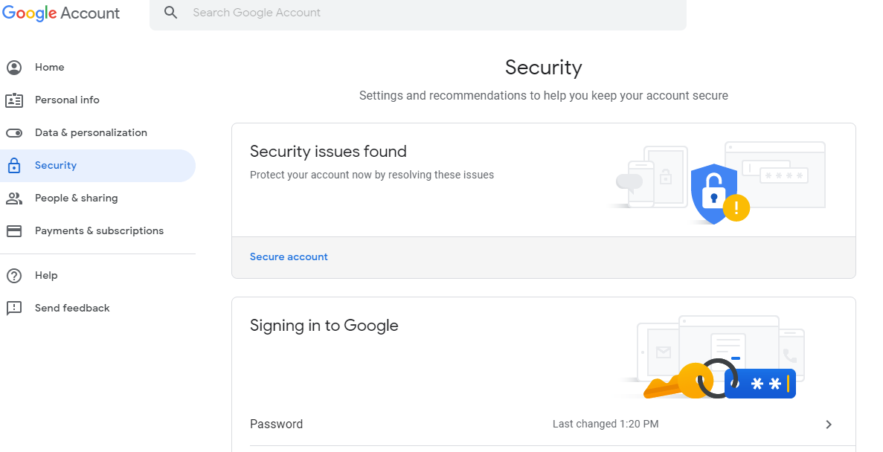Viewport: 883px width, 452px height.
Task: Click the Personal info ID card icon
Action: pos(14,100)
